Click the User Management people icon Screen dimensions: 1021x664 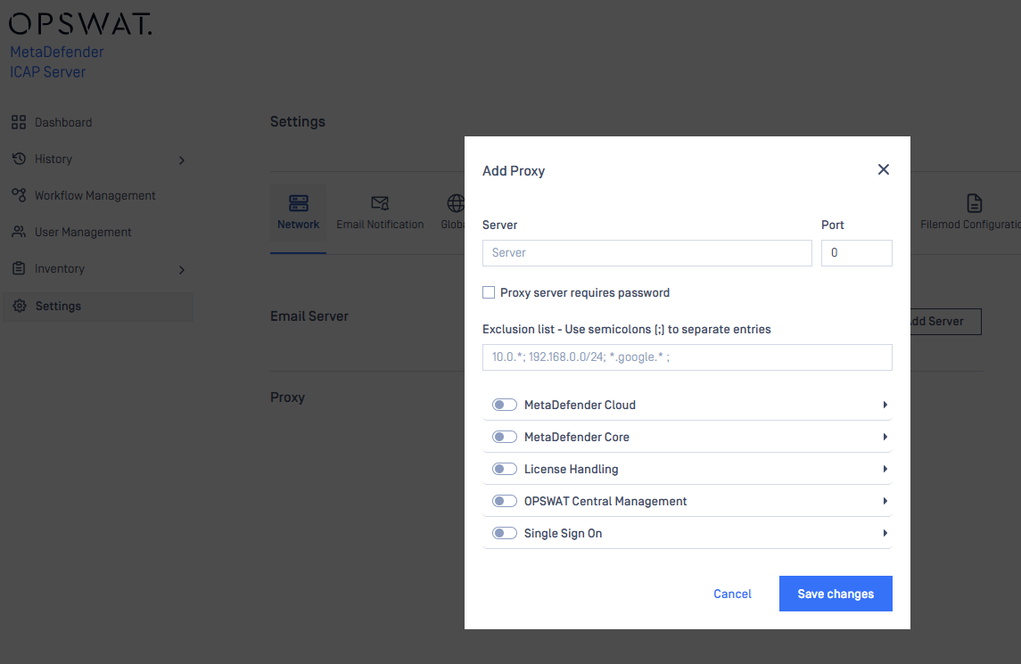click(x=19, y=232)
